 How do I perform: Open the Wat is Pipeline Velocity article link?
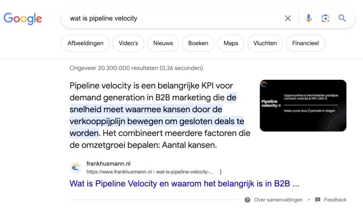tap(184, 183)
